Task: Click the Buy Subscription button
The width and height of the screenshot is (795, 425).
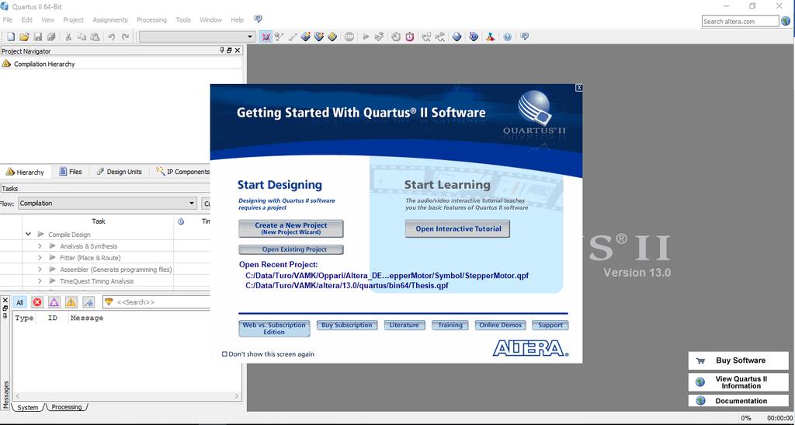Action: coord(347,325)
